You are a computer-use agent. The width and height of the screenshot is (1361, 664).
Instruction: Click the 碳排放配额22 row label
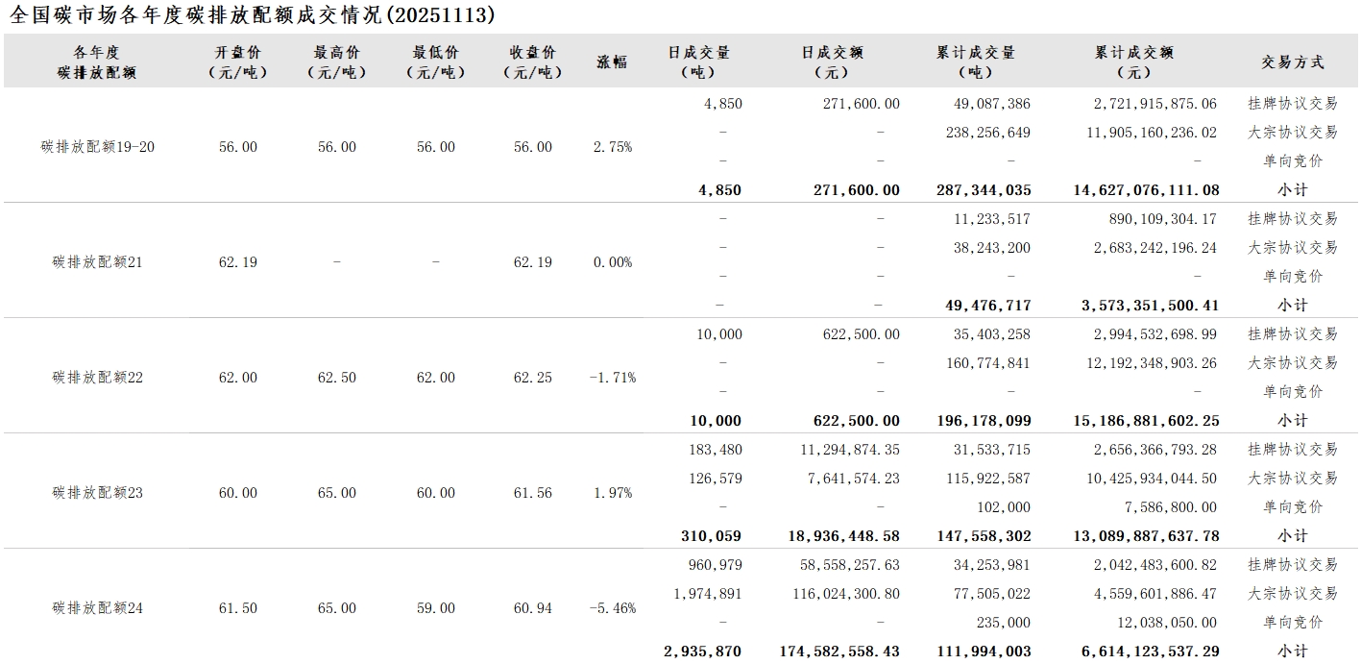(98, 378)
